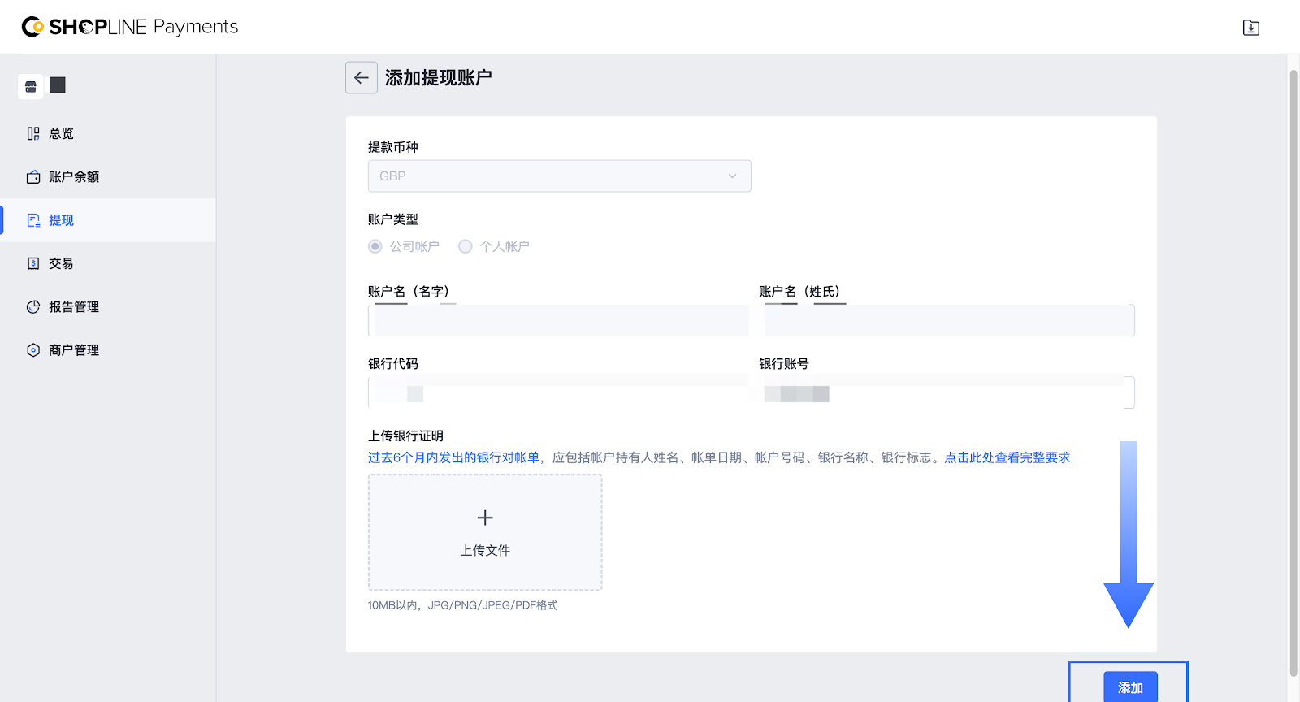Screen dimensions: 1300x702
Task: Click the 账户名（名字）input field
Action: click(x=559, y=321)
